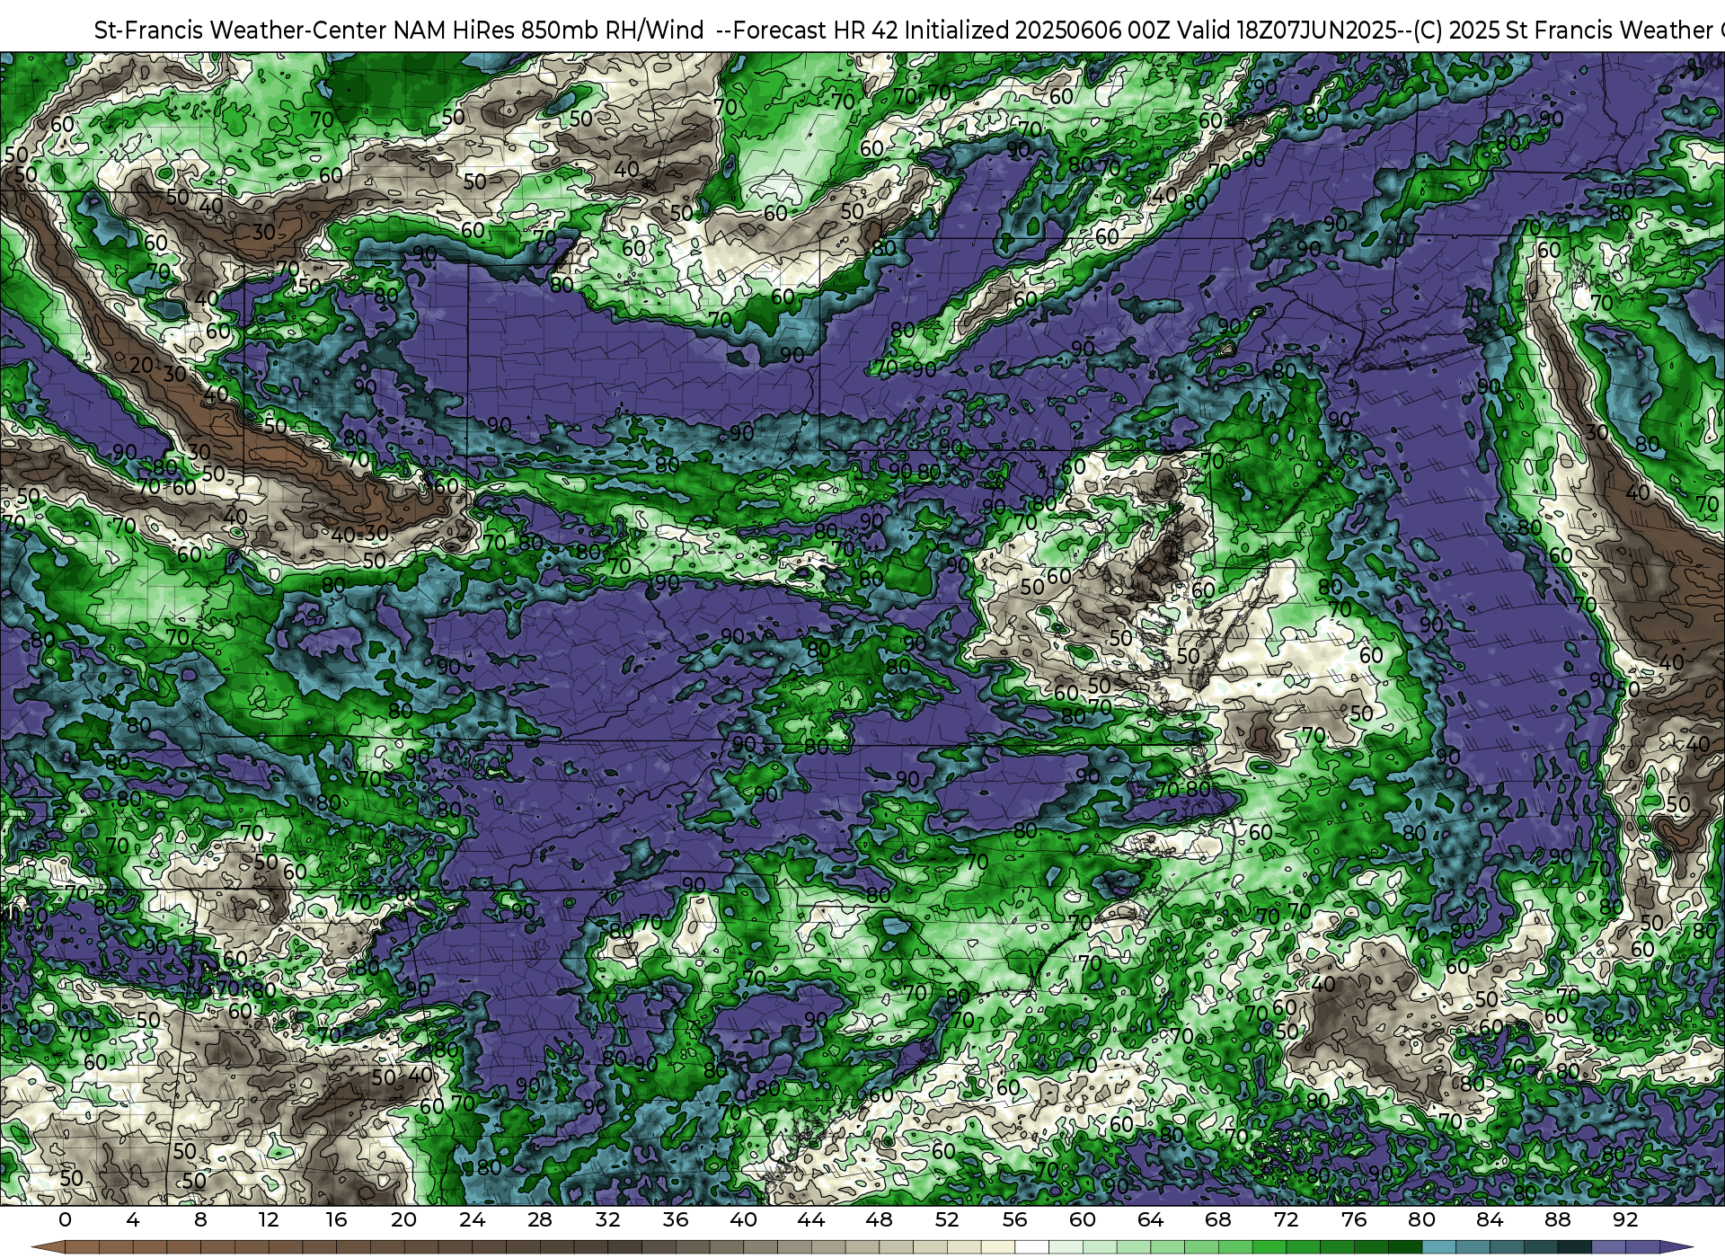1725x1258 pixels.
Task: Click the '52' tick label on the legend
Action: click(947, 1219)
